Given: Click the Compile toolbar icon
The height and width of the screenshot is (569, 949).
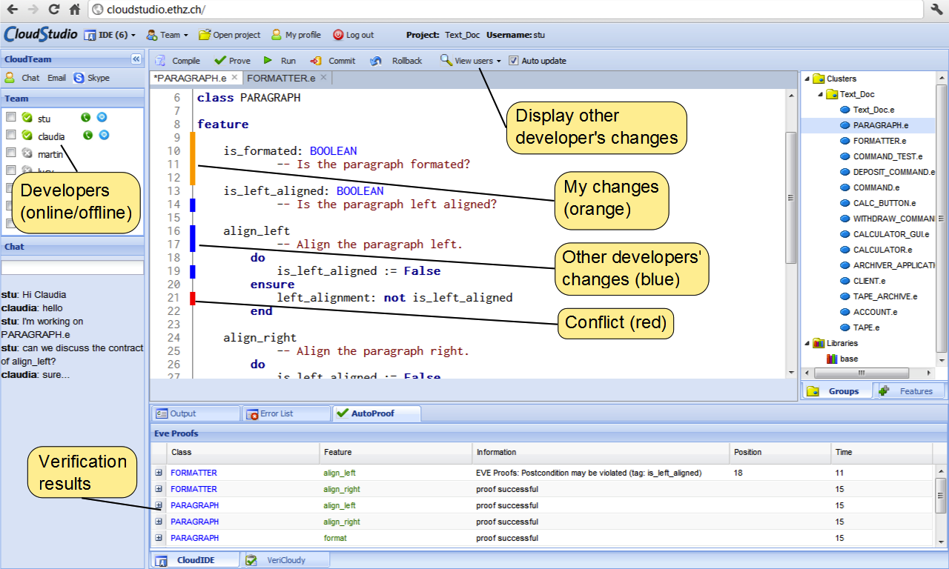Looking at the screenshot, I should coord(160,61).
